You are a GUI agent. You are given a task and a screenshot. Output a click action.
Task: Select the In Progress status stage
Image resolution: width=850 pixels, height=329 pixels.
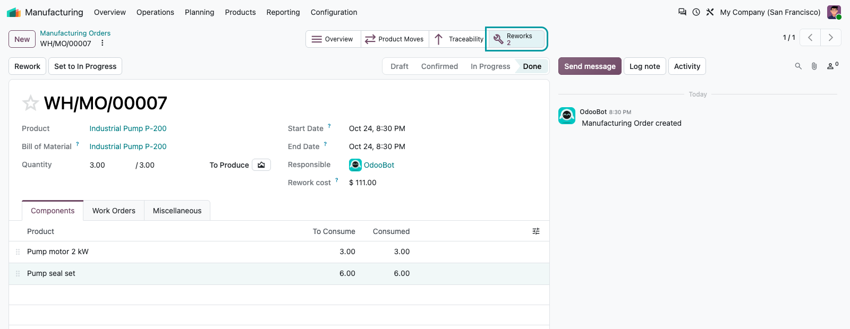[x=490, y=66]
